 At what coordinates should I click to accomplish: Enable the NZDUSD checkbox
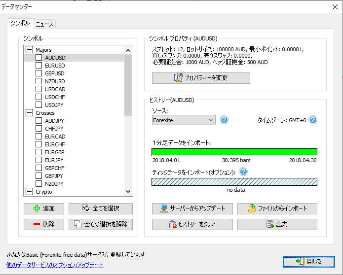[x=38, y=81]
